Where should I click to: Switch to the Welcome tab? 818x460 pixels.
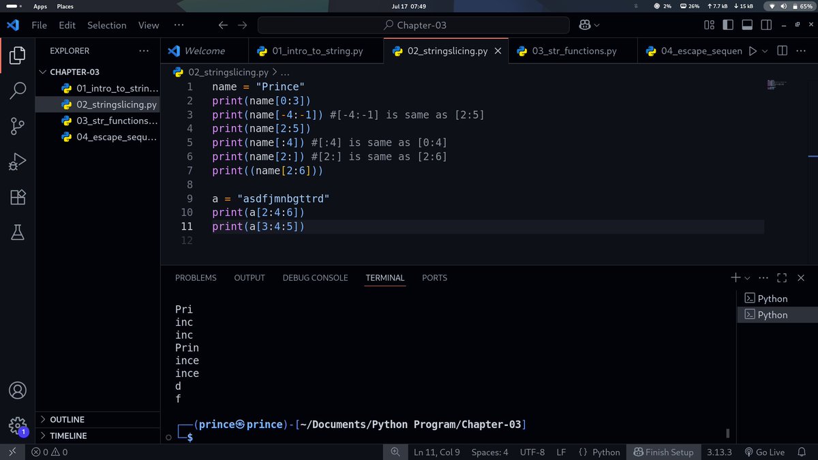point(204,51)
